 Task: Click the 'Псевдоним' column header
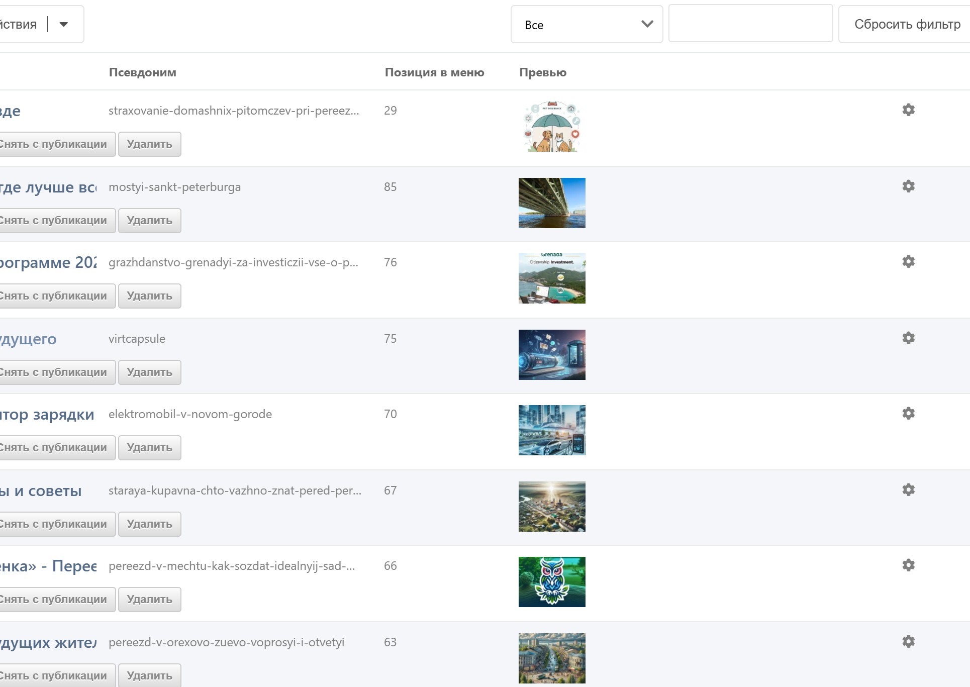click(x=142, y=72)
